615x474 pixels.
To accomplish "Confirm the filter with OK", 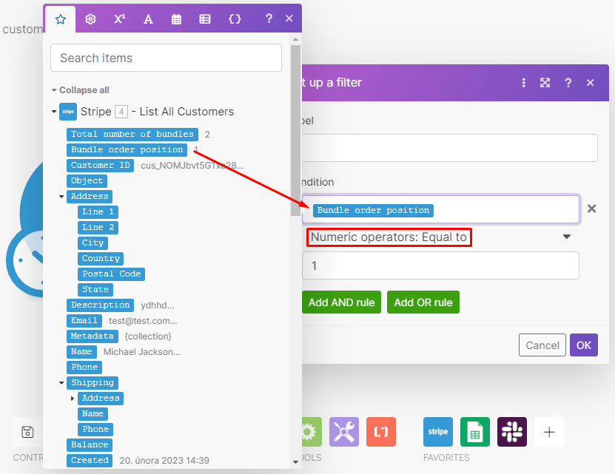I will (x=584, y=345).
